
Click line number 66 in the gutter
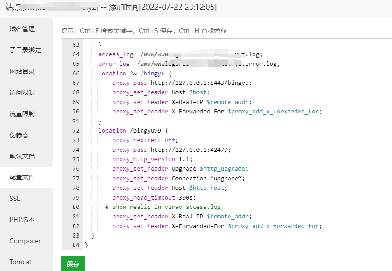(x=75, y=73)
